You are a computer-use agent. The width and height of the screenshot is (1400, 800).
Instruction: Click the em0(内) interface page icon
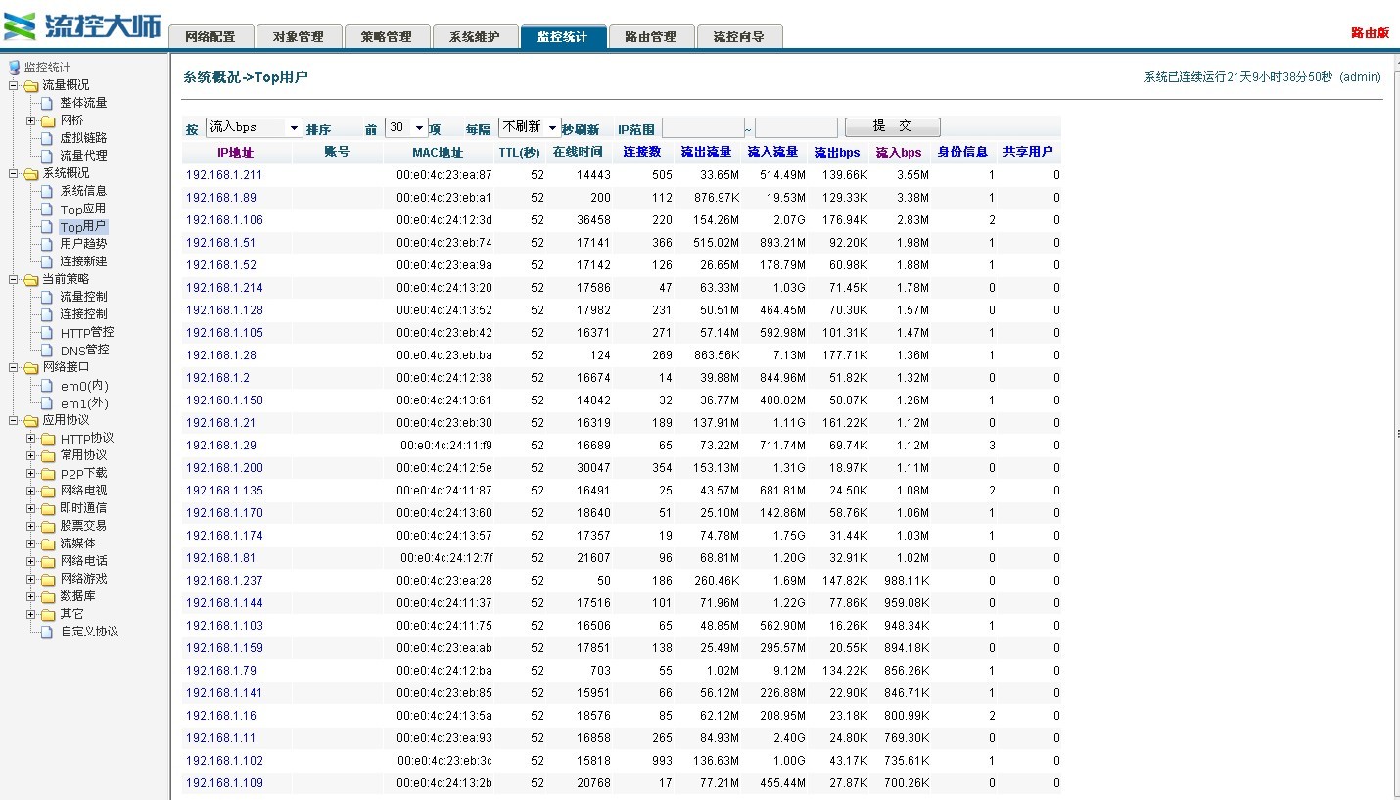point(47,385)
